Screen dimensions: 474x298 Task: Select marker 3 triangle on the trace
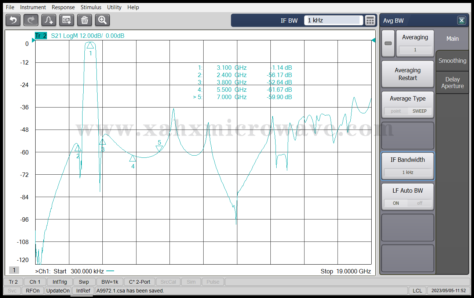pos(102,142)
